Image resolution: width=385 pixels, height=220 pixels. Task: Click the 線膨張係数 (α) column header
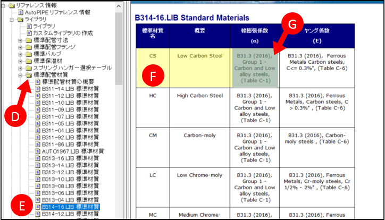click(255, 36)
